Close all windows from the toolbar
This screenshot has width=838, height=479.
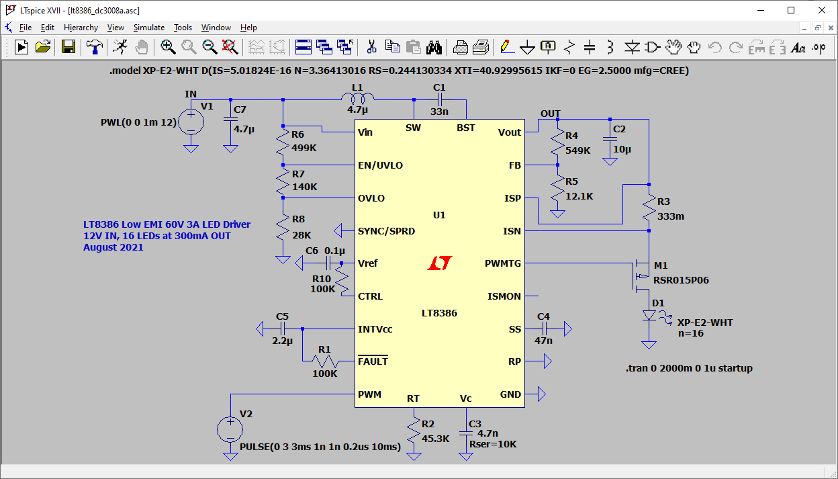pos(345,46)
